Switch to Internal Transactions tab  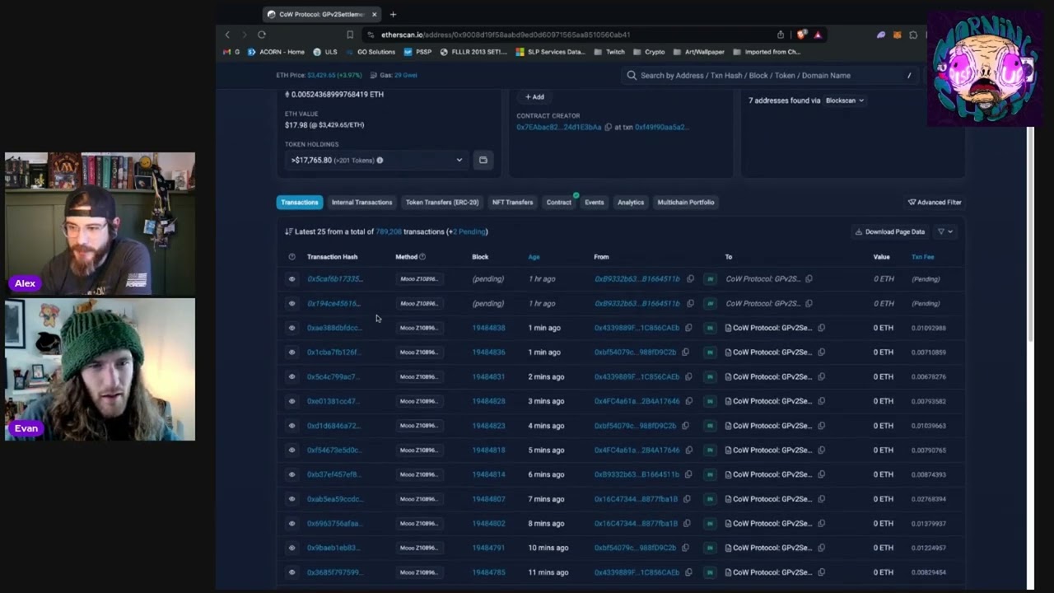click(x=361, y=202)
